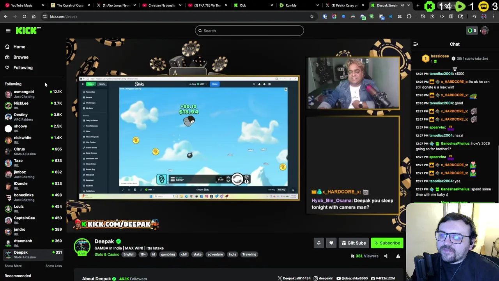Open the user avatar menu

coord(485,30)
